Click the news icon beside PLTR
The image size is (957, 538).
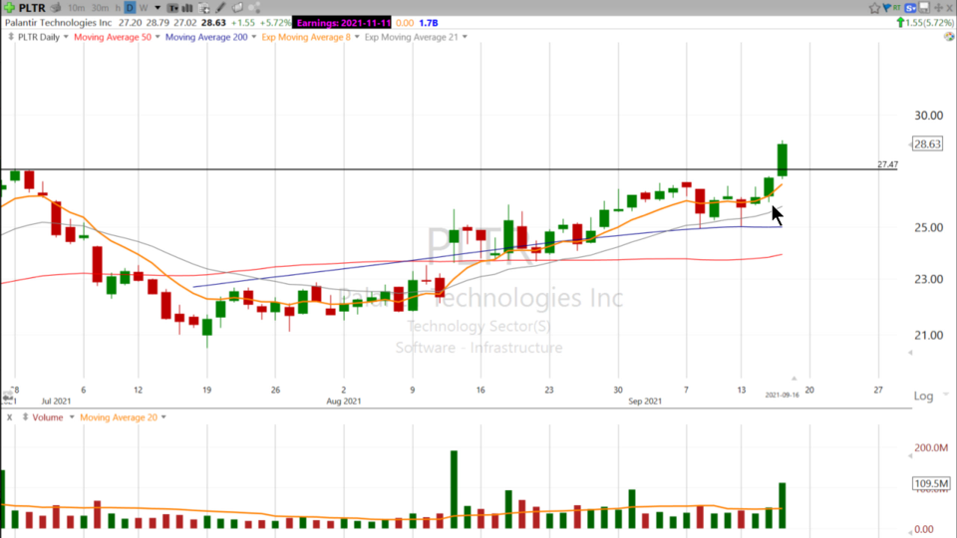56,7
